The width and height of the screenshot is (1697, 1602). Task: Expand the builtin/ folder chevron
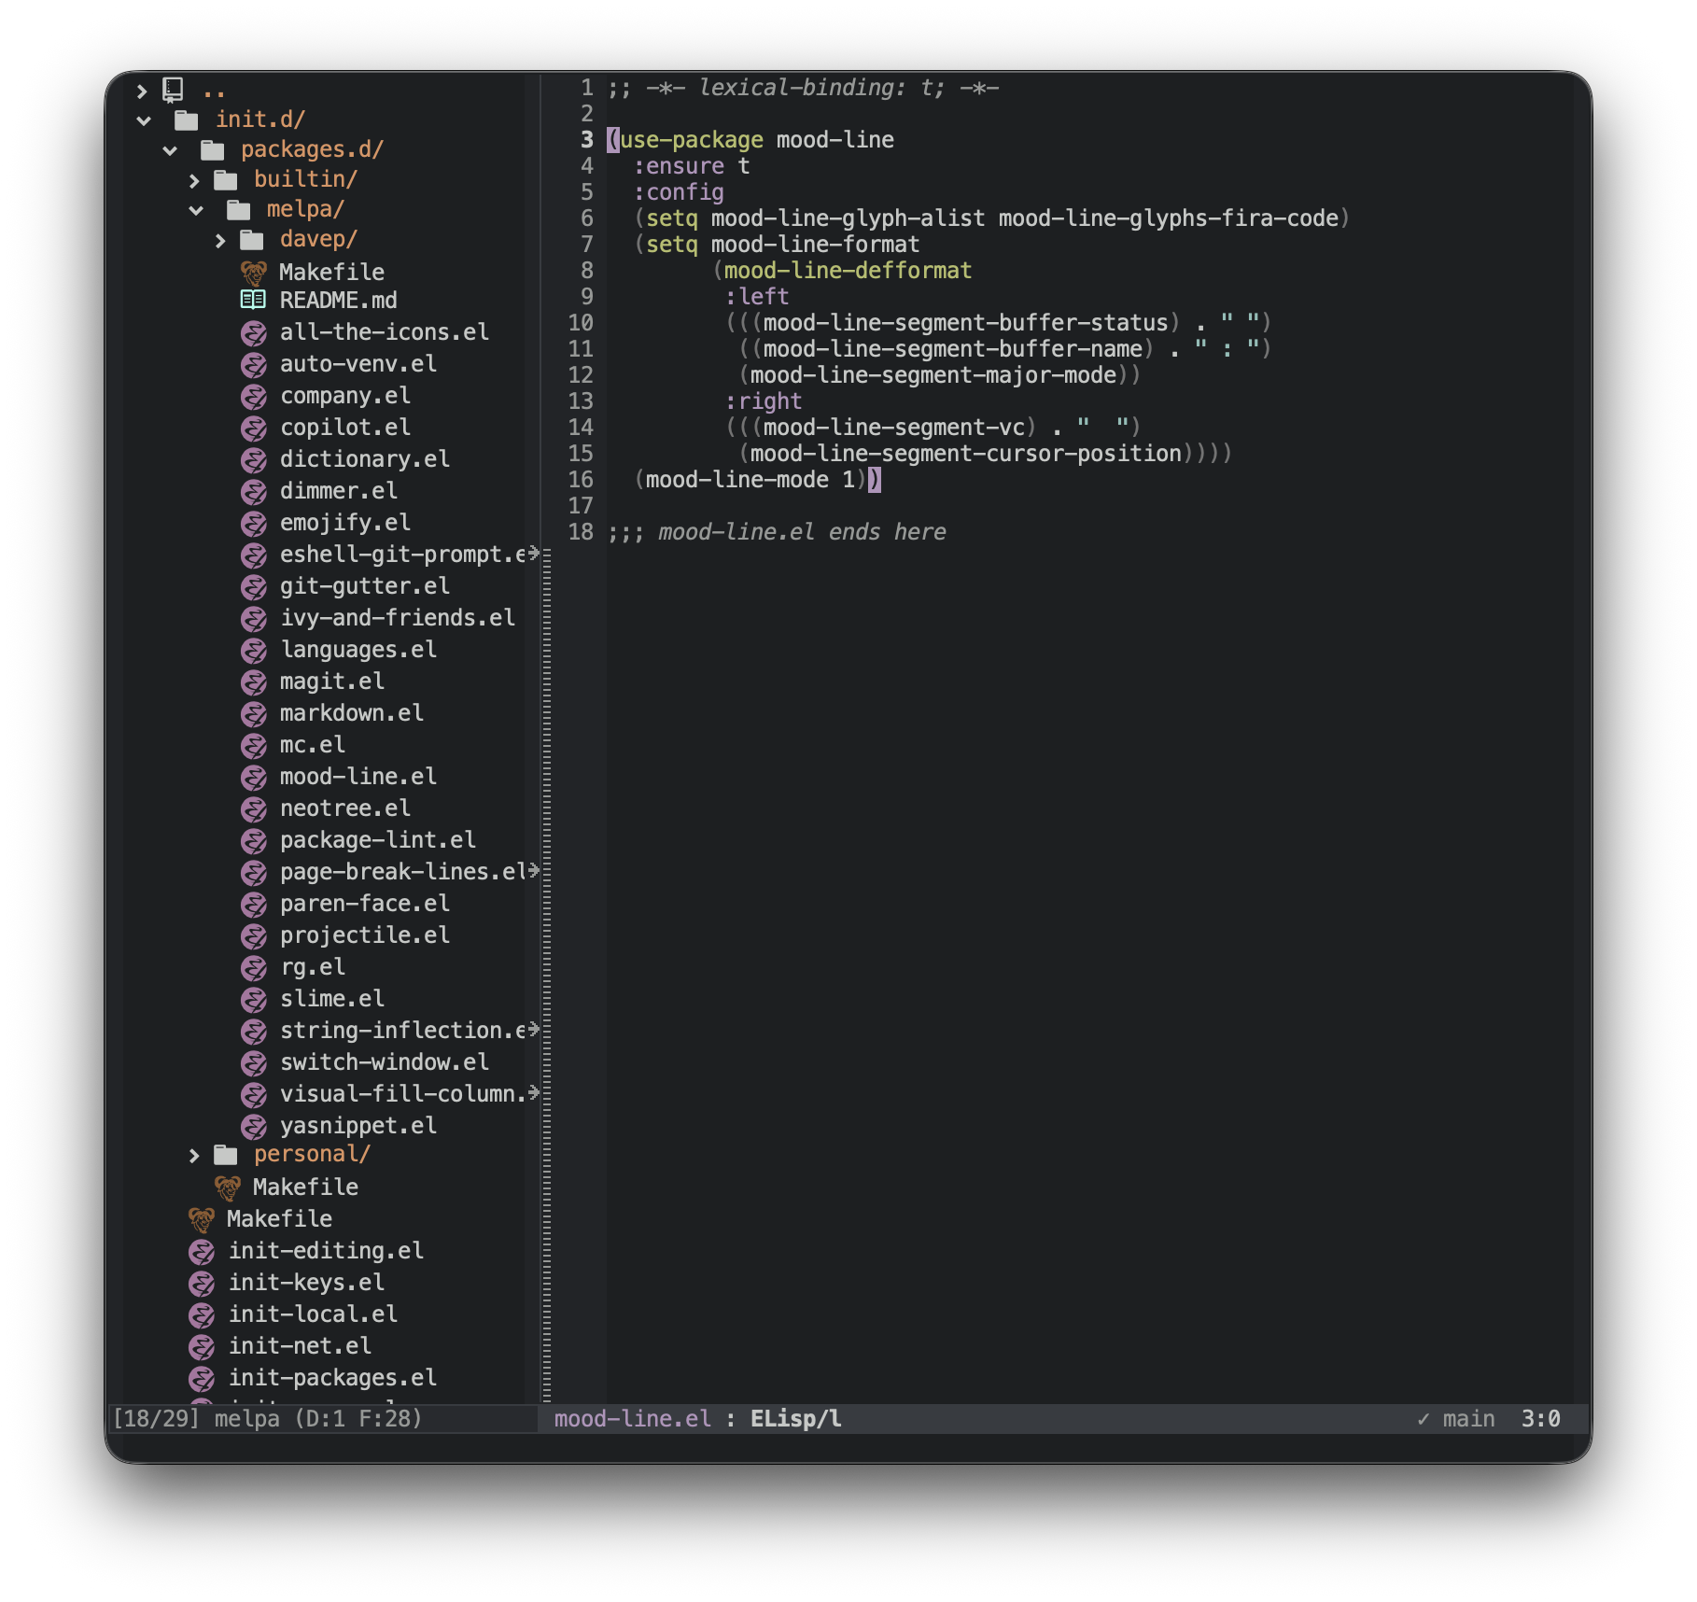(194, 180)
